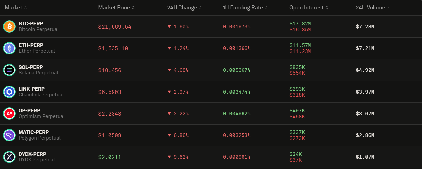Select the SOL-PERP market name
The image size is (422, 169).
coord(31,67)
